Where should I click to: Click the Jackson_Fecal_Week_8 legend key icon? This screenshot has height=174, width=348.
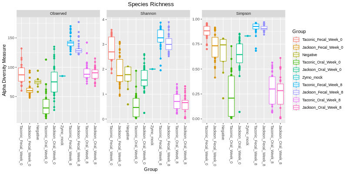(296, 93)
